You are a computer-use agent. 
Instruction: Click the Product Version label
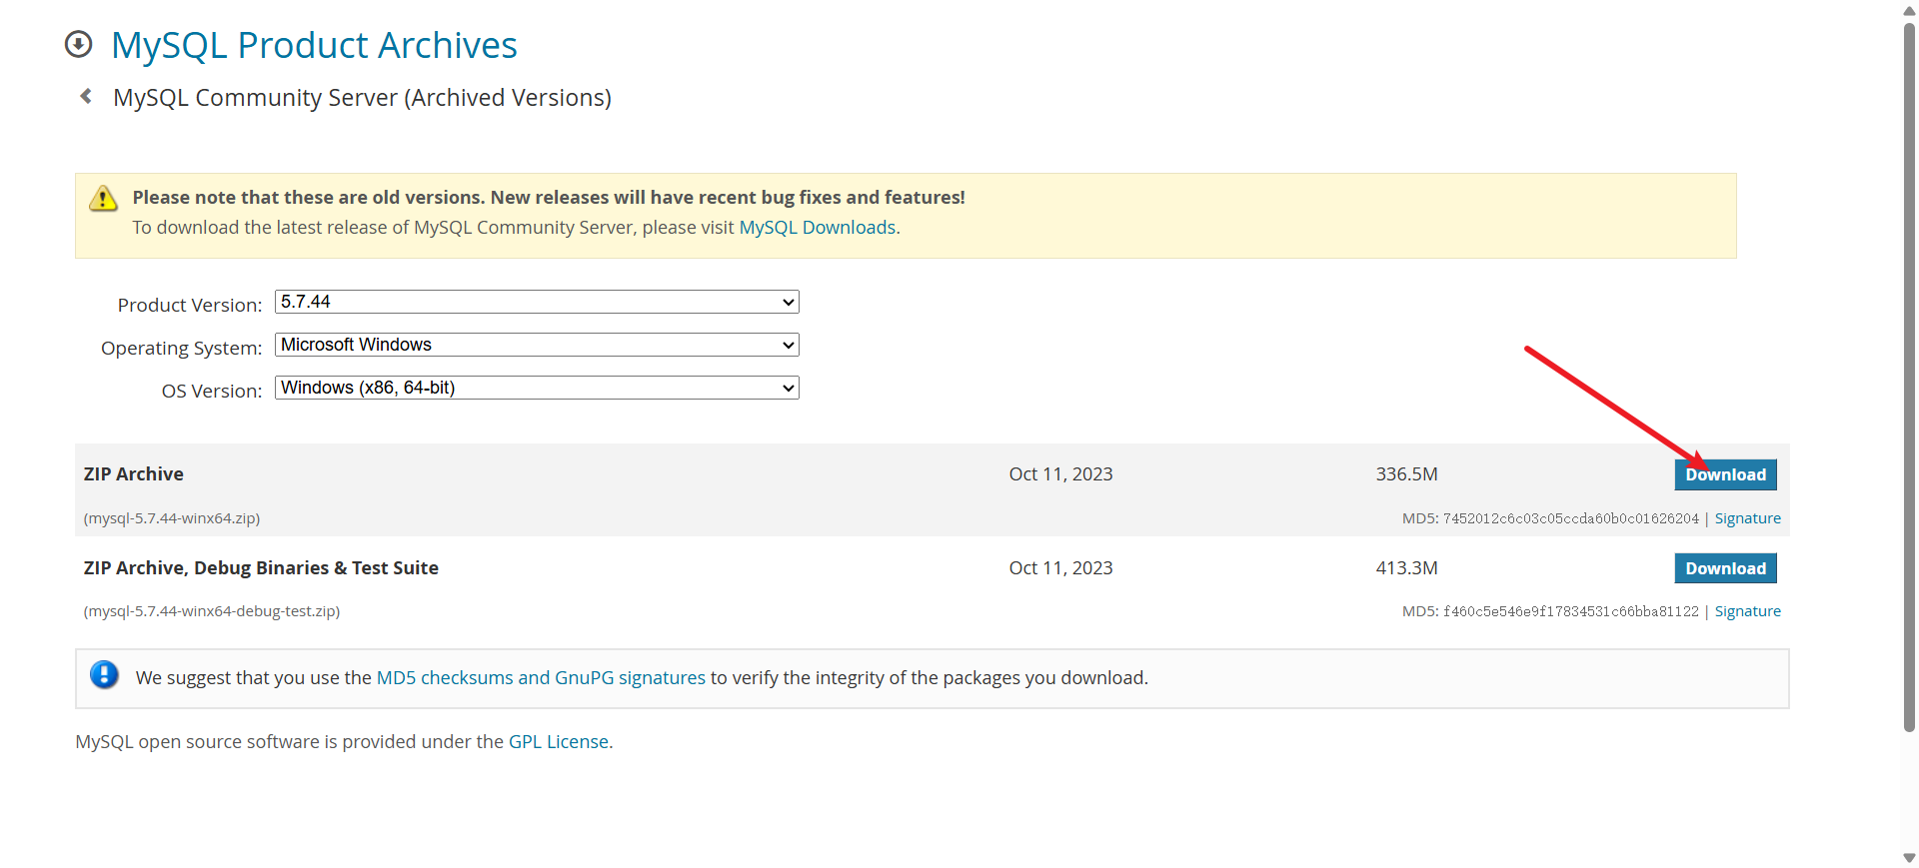190,305
